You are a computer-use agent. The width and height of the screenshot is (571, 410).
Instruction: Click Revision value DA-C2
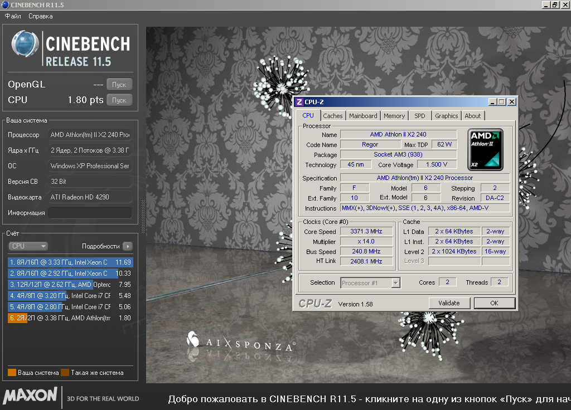click(x=495, y=198)
